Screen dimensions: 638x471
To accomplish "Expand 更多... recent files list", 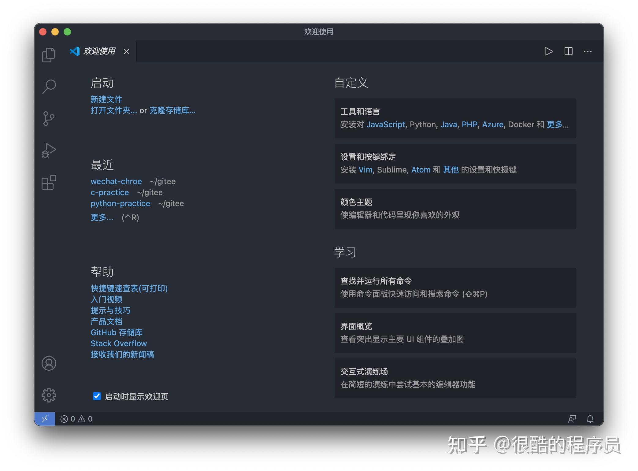I will pos(102,217).
